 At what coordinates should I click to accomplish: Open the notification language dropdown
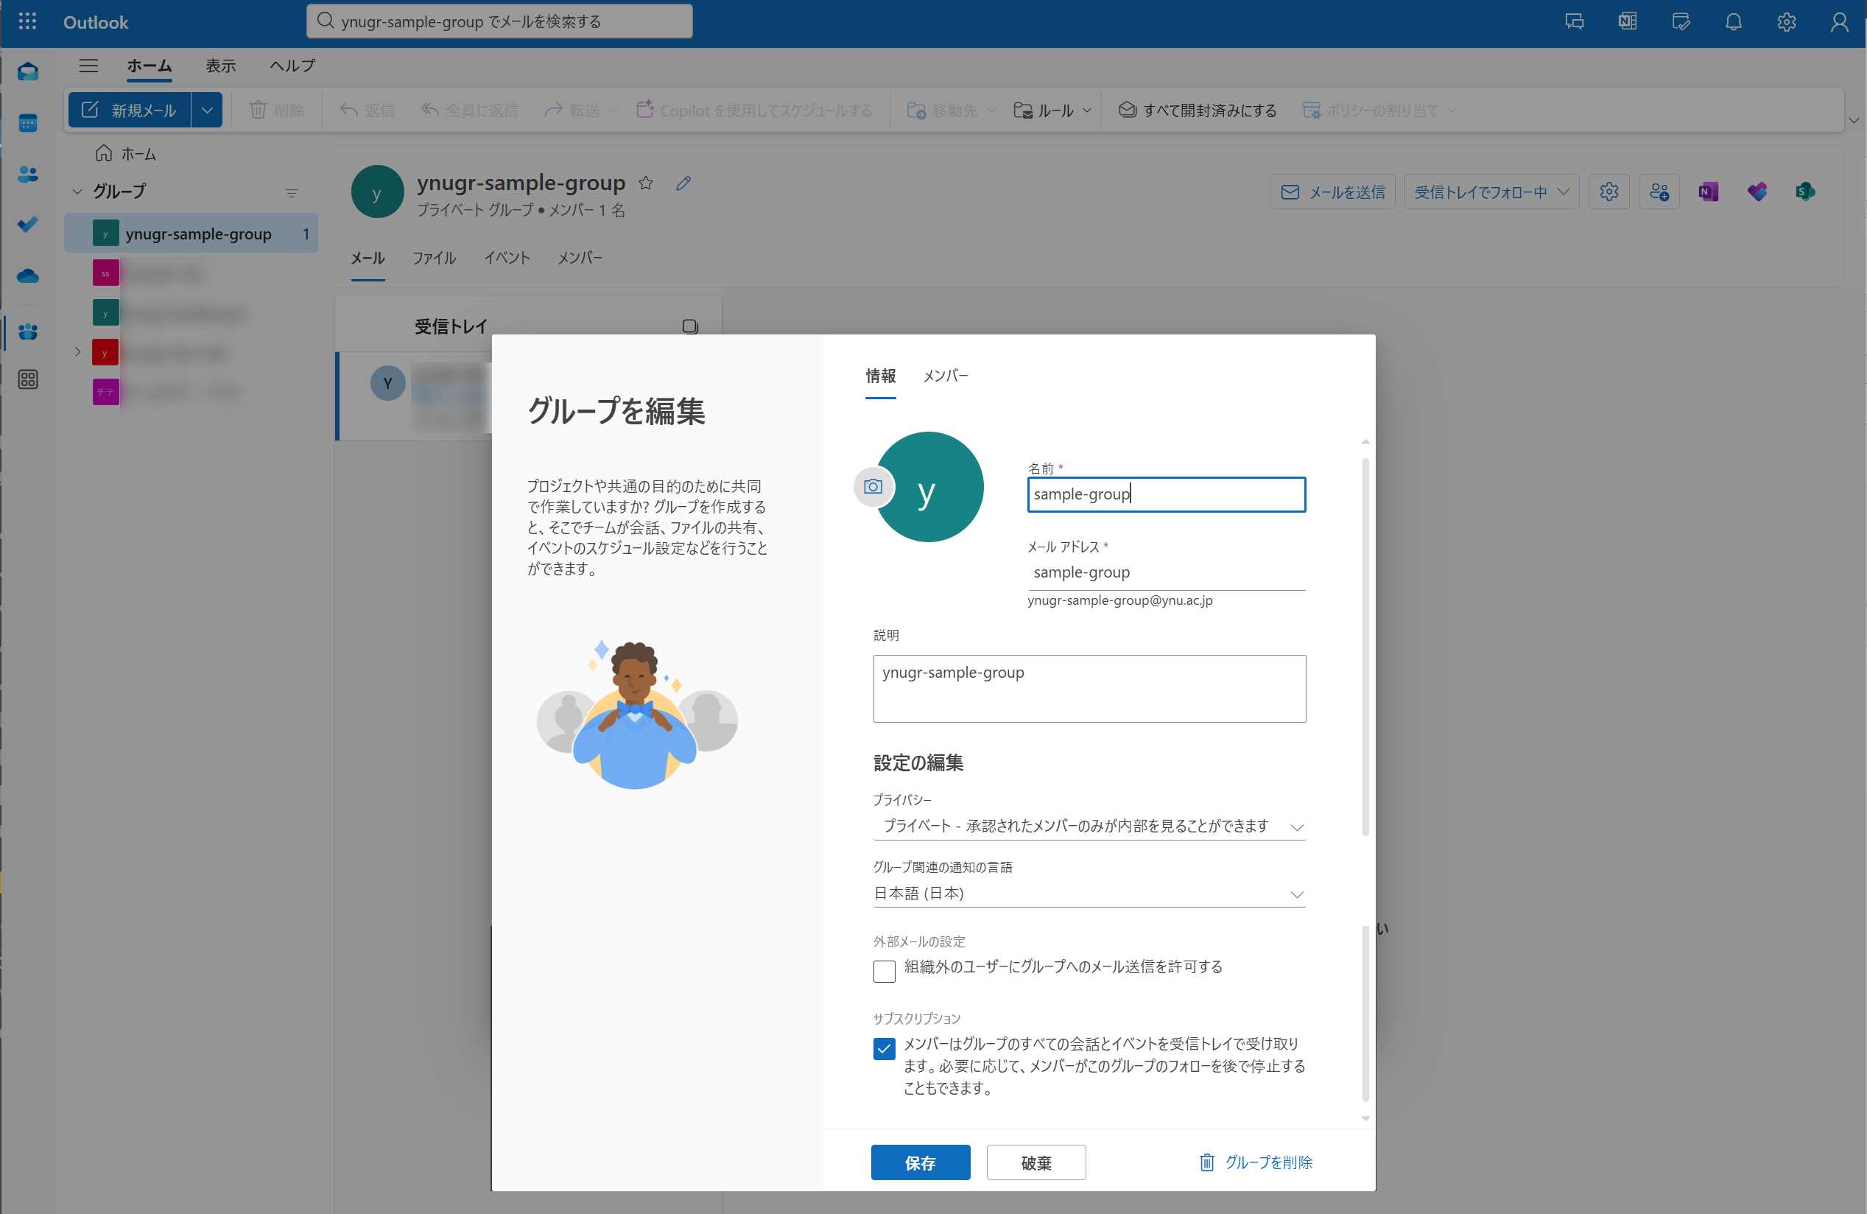tap(1089, 894)
